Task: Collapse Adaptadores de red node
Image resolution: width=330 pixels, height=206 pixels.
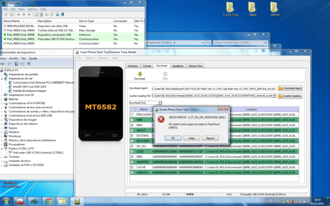Action: (x=2, y=79)
